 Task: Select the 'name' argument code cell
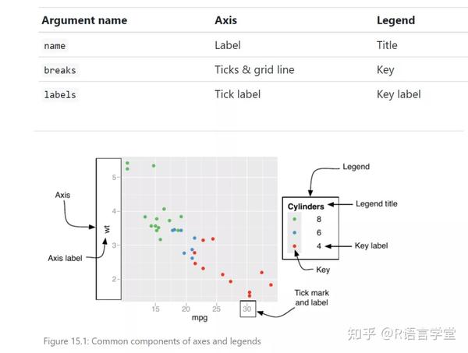tap(55, 46)
